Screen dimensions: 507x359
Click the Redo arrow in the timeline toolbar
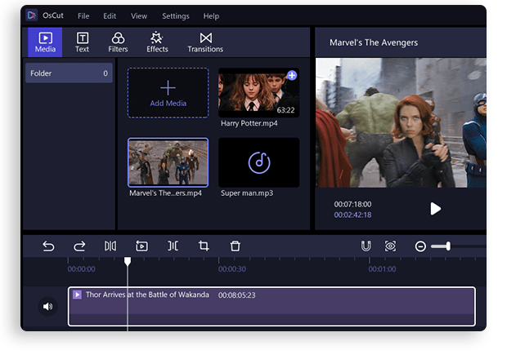[79, 246]
